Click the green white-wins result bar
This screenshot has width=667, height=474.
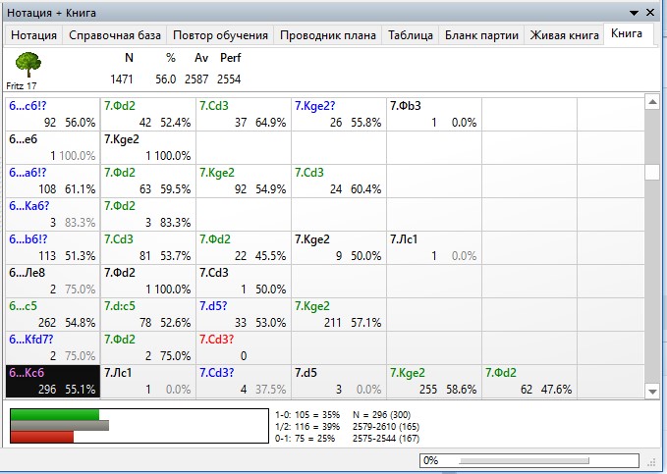[55, 414]
